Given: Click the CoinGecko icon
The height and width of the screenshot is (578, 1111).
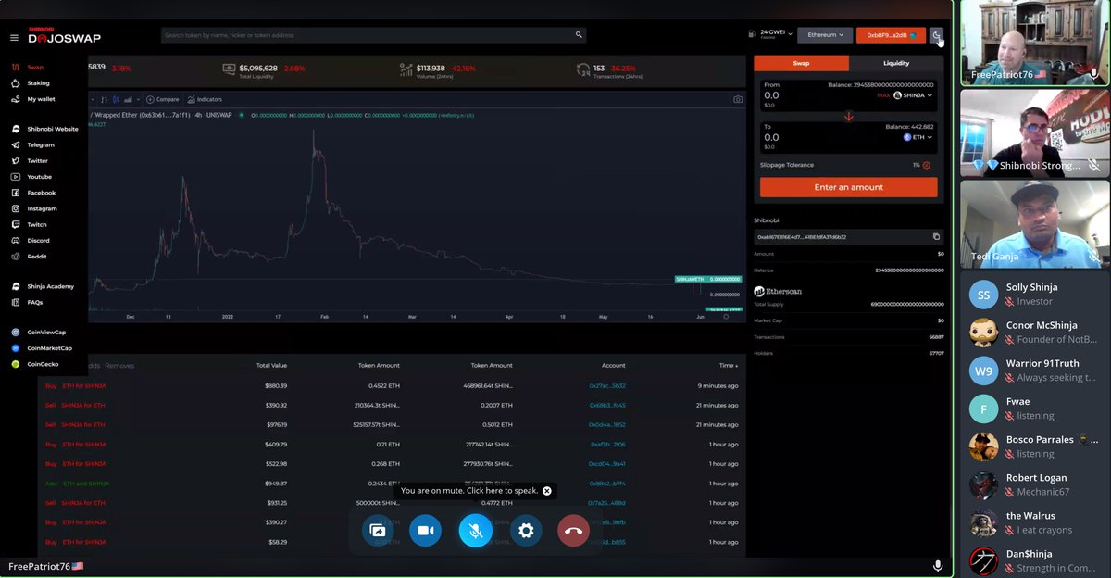Looking at the screenshot, I should pos(16,364).
